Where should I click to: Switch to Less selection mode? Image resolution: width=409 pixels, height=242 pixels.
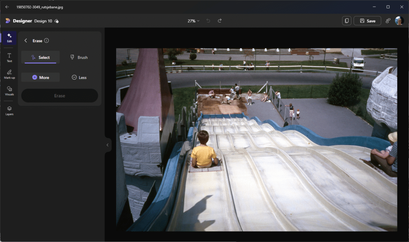coord(79,77)
